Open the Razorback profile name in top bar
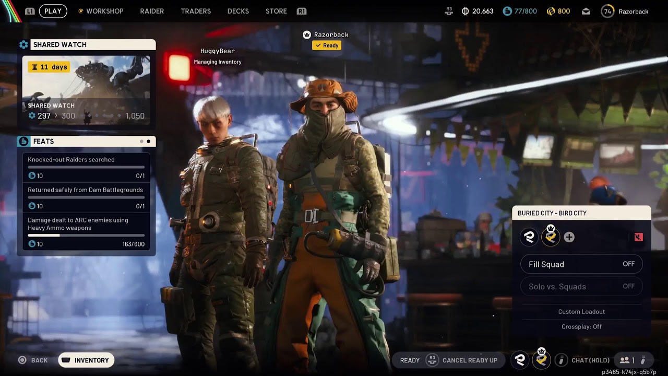The height and width of the screenshot is (376, 668). 633,11
